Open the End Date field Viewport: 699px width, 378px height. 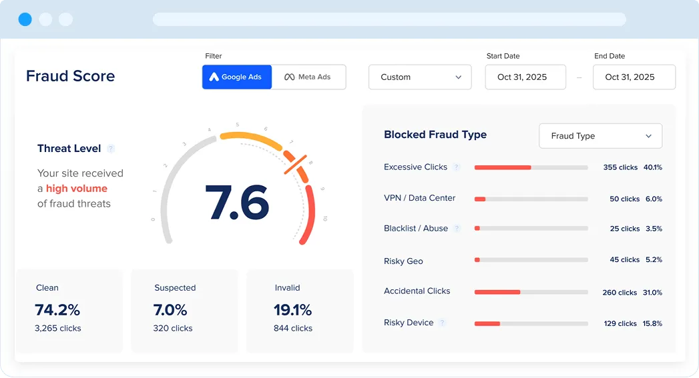pos(634,77)
